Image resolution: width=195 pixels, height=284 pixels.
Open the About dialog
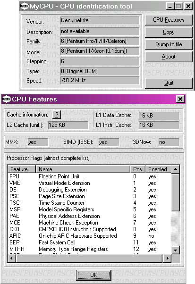pyautogui.click(x=169, y=57)
